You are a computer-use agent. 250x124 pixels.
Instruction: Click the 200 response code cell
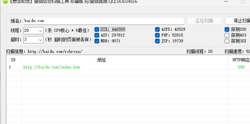(241, 67)
